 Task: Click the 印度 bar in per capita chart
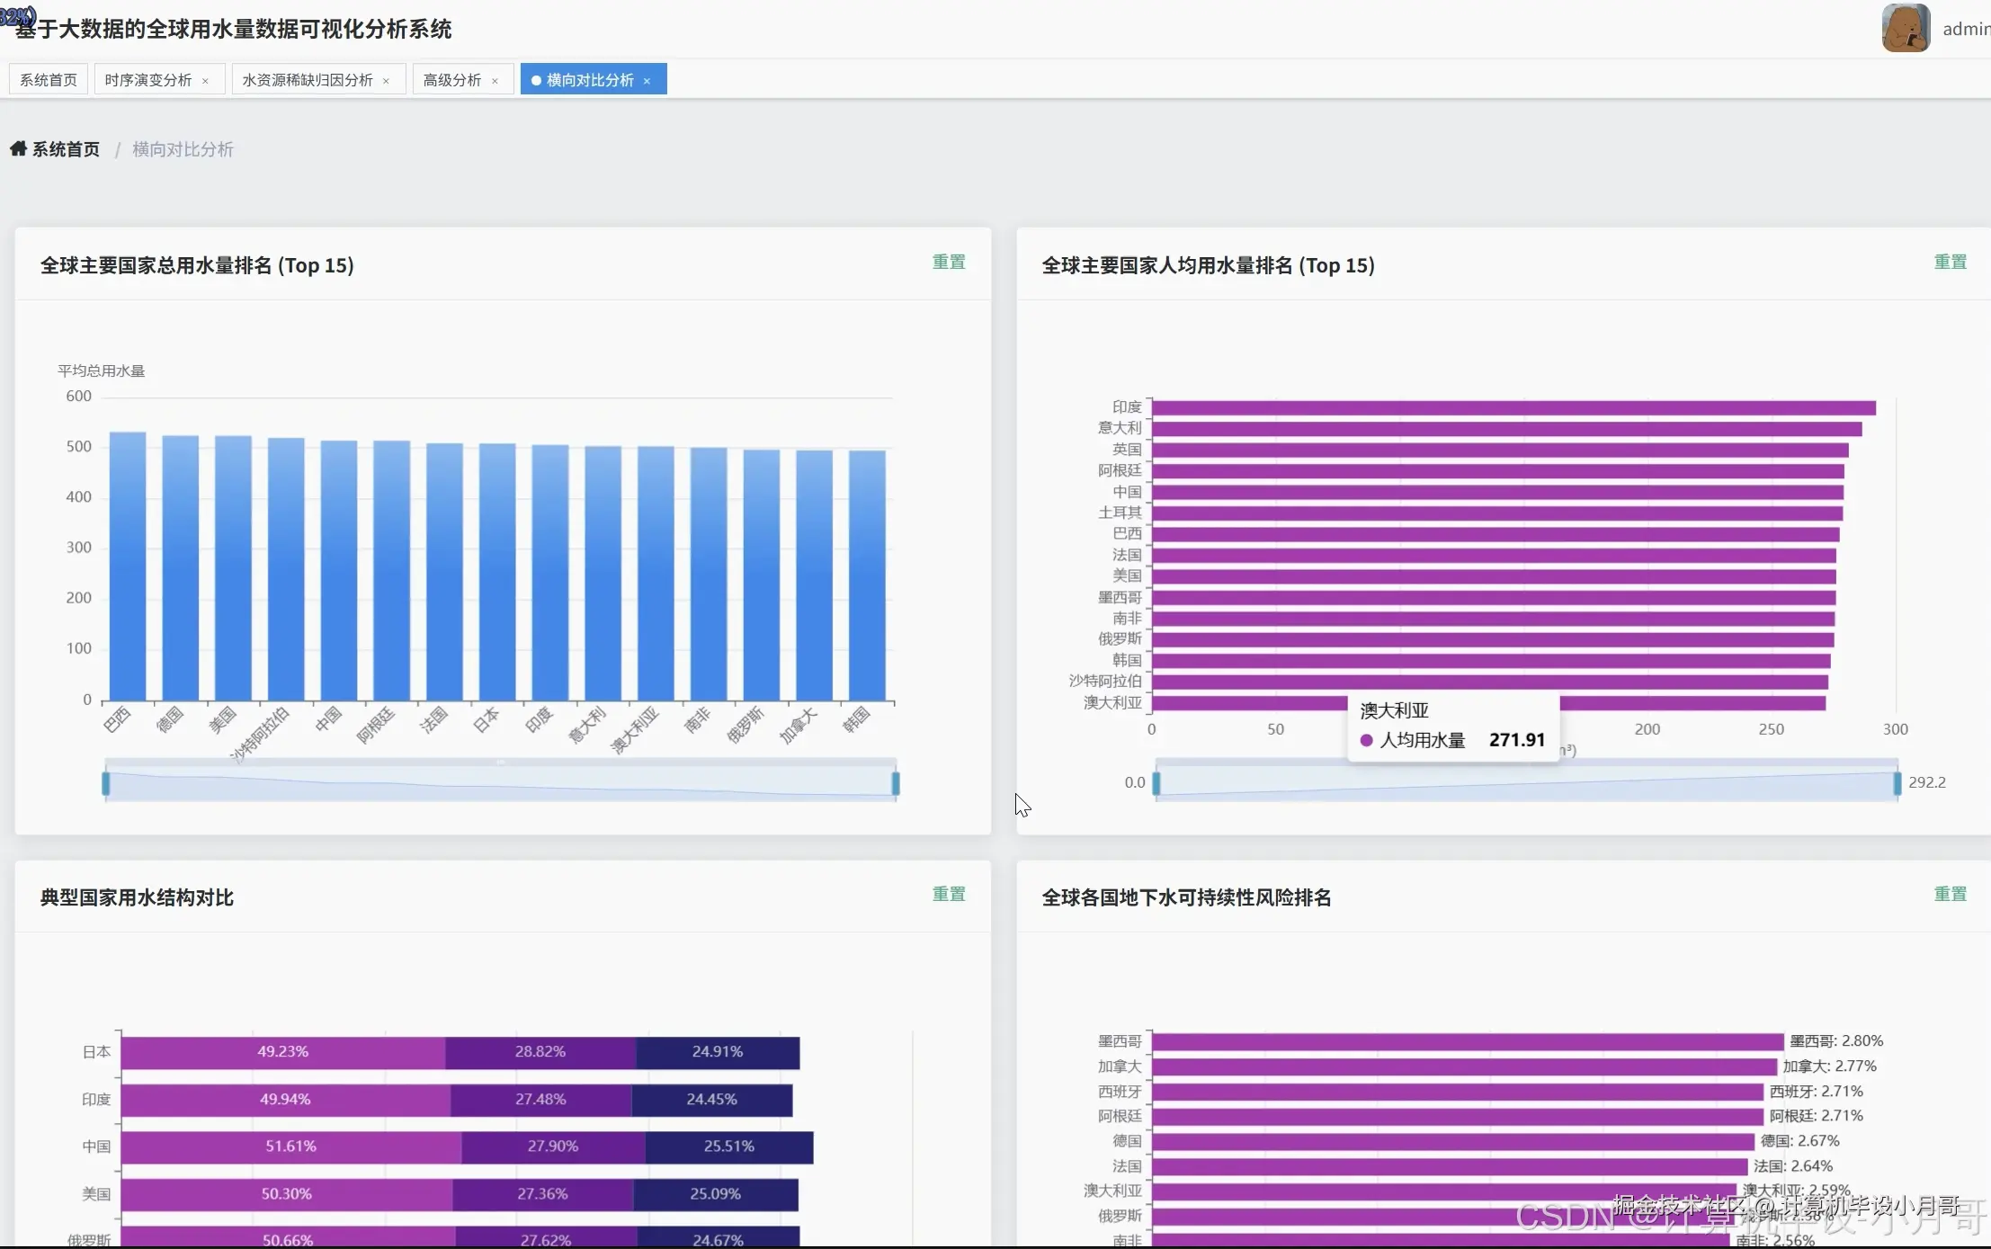1513,408
